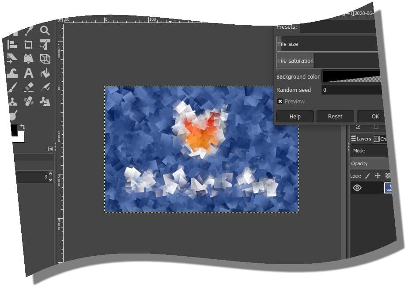Choose the Crop tool
The width and height of the screenshot is (408, 288).
(29, 44)
